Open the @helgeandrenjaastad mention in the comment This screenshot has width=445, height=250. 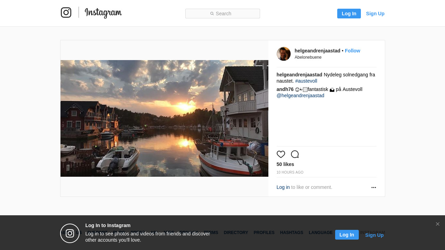point(300,95)
